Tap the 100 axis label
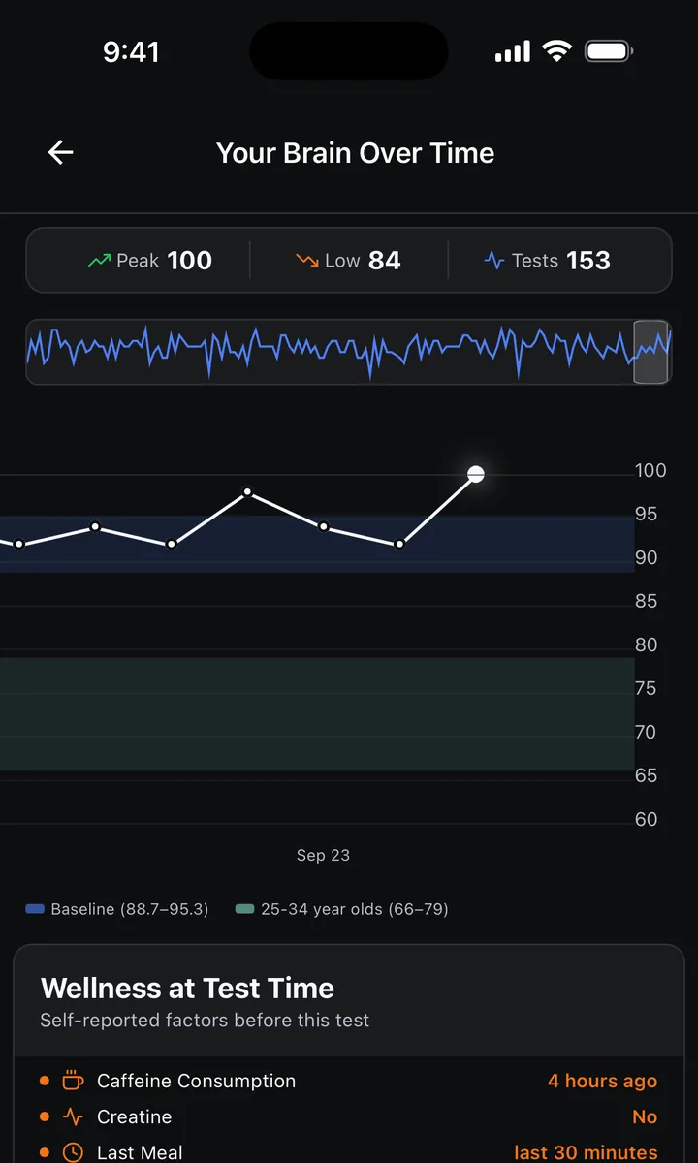 (x=650, y=470)
